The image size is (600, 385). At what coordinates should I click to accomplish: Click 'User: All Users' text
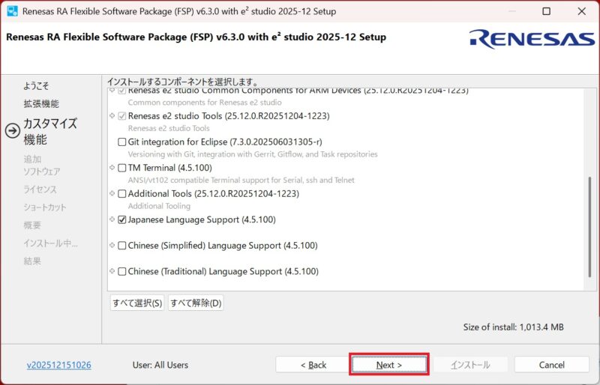[x=160, y=365]
